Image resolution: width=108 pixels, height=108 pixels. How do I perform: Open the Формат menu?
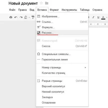pos(54,10)
